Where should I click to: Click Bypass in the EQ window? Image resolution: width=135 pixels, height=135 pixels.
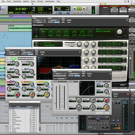coord(42,52)
